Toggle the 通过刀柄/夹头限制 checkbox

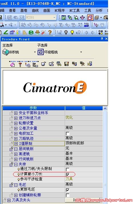click(68, 169)
